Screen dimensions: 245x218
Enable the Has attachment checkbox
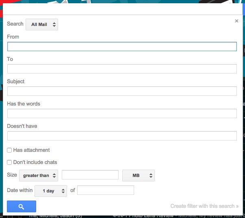click(9, 150)
